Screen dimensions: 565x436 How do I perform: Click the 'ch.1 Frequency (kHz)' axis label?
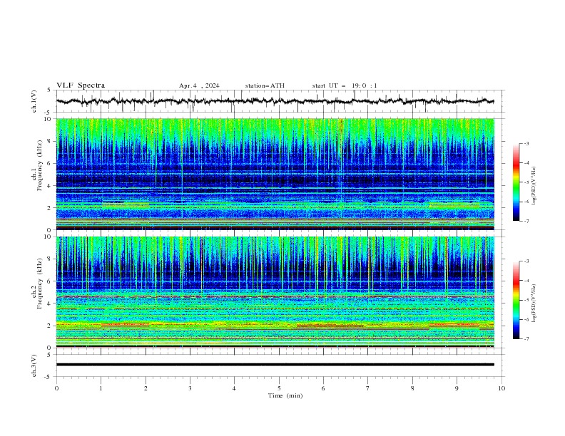pyautogui.click(x=37, y=166)
